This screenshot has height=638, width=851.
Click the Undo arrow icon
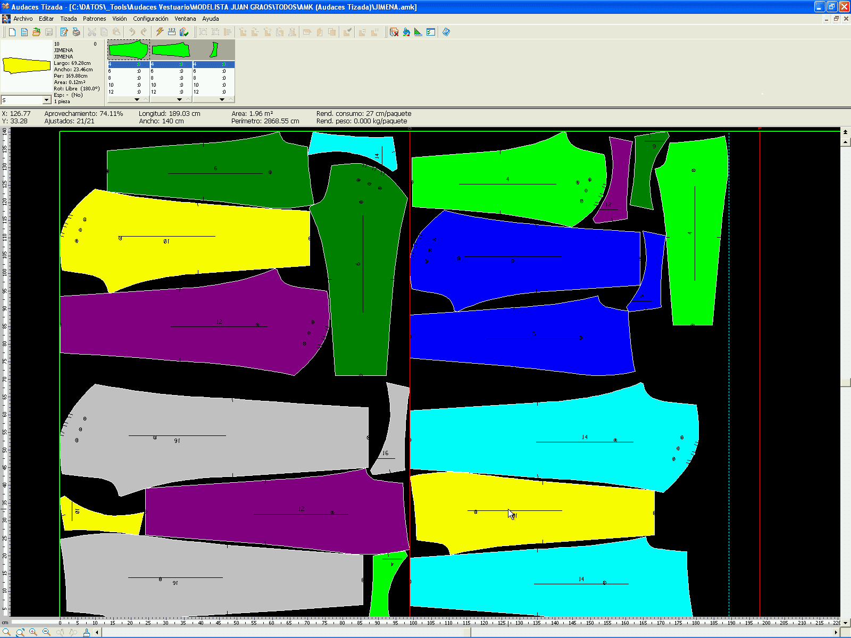coord(132,32)
